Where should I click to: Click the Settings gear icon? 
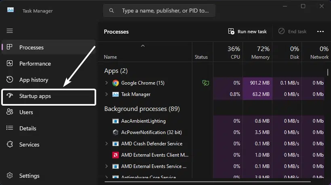[10, 175]
